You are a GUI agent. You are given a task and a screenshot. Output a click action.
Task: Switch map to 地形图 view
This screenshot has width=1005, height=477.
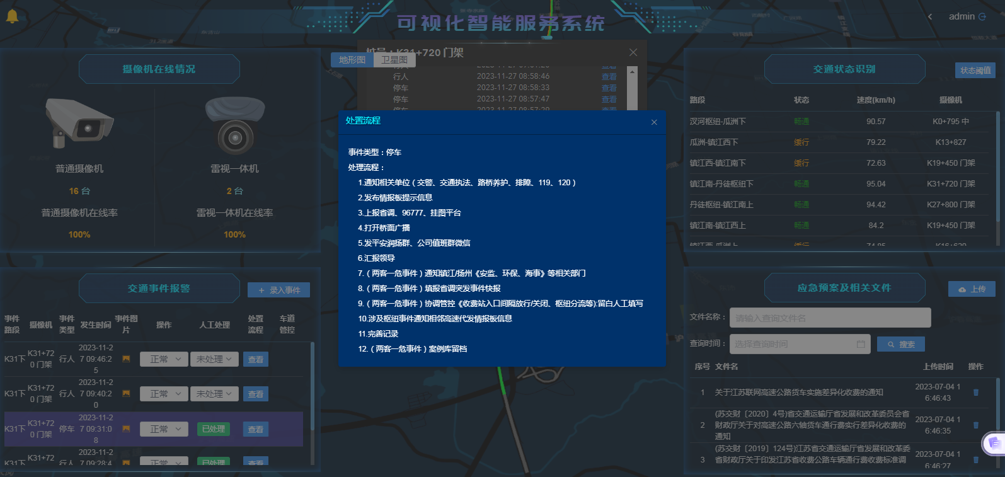point(352,60)
